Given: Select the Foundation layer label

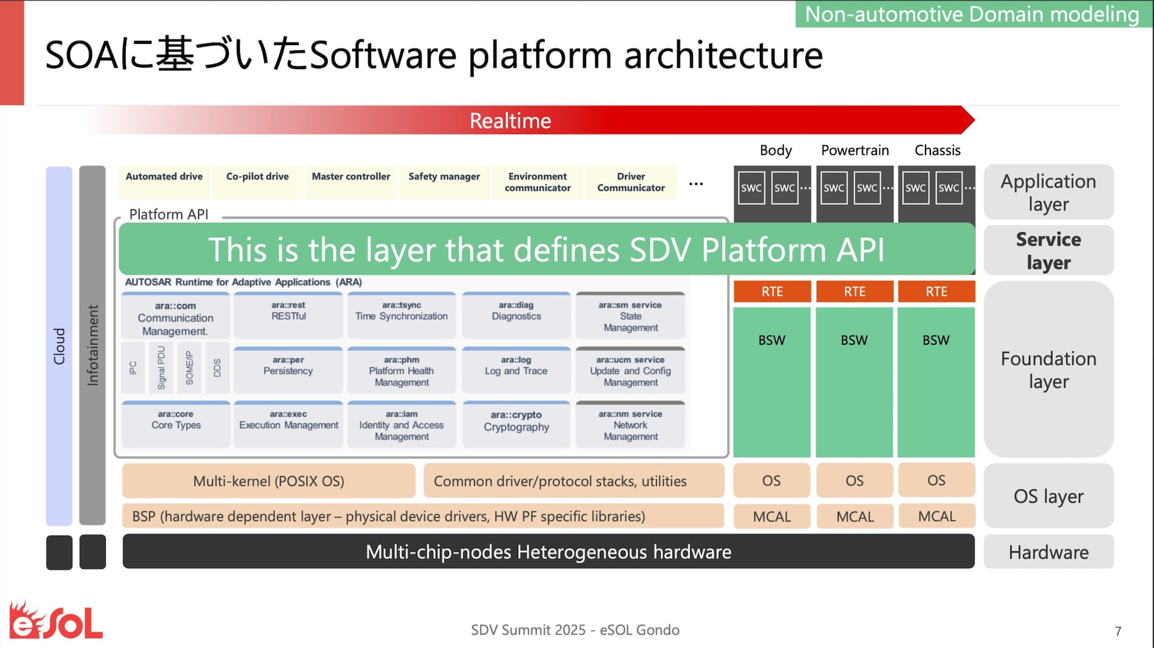Looking at the screenshot, I should coord(1048,369).
